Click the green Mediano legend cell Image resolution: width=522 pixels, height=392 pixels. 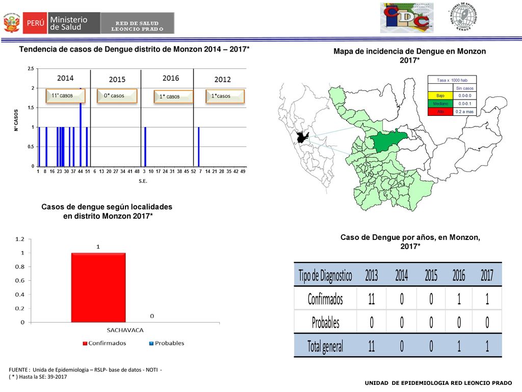(440, 104)
